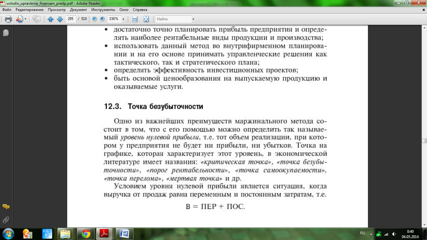Click the zoom percentage field 150%
This screenshot has height=240, width=427.
[114, 19]
